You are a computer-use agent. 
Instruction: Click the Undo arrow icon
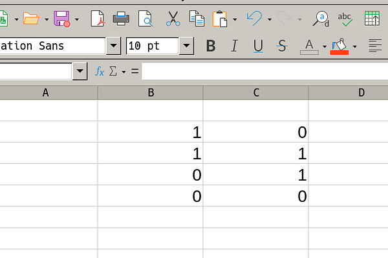(x=254, y=19)
